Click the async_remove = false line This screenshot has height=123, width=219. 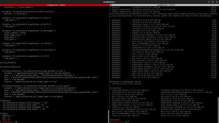pos(15,33)
